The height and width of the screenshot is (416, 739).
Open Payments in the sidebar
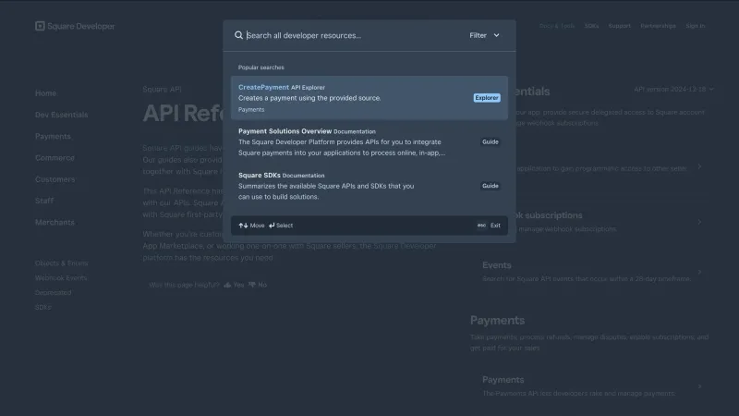53,136
